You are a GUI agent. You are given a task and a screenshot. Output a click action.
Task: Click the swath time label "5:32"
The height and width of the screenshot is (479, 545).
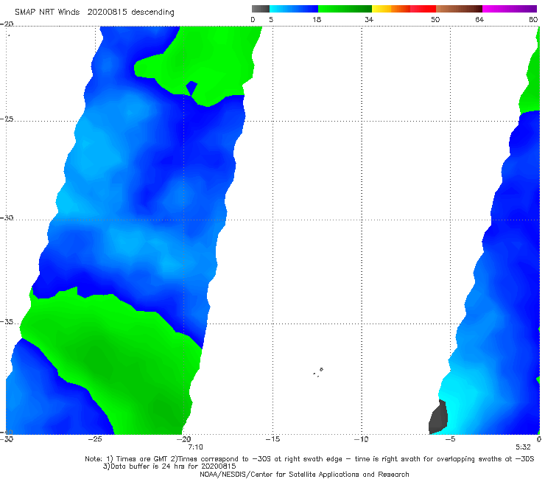523,447
